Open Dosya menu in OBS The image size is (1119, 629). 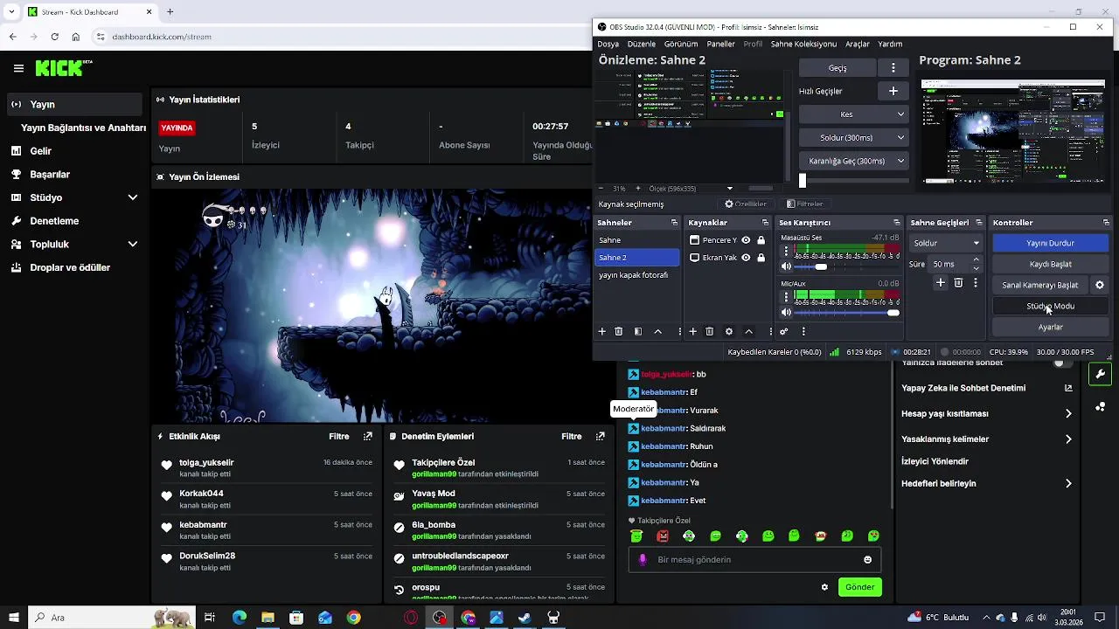608,44
